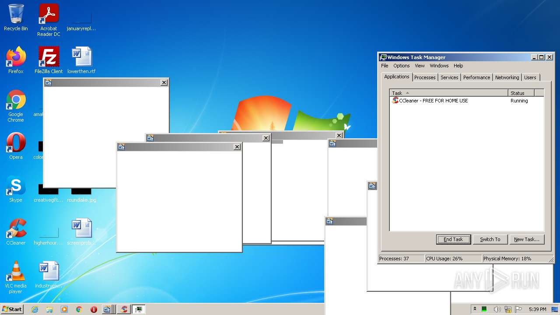The image size is (560, 315).
Task: Open the Action Center flag icon
Action: click(519, 309)
